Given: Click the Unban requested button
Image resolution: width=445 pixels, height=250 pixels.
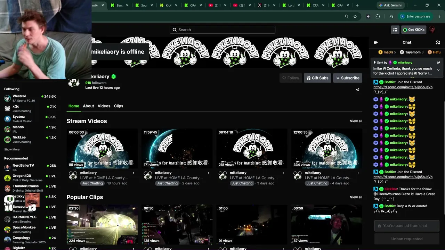Looking at the screenshot, I should pyautogui.click(x=407, y=239).
